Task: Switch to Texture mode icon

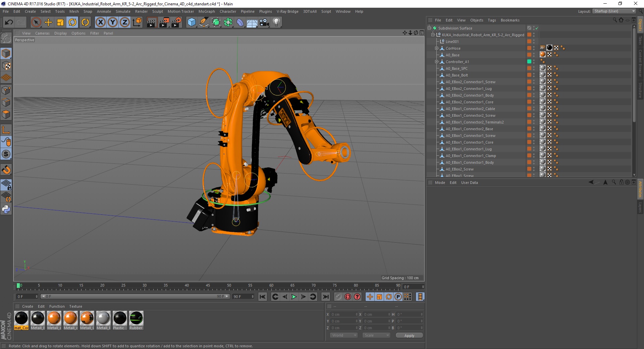Action: click(6, 66)
